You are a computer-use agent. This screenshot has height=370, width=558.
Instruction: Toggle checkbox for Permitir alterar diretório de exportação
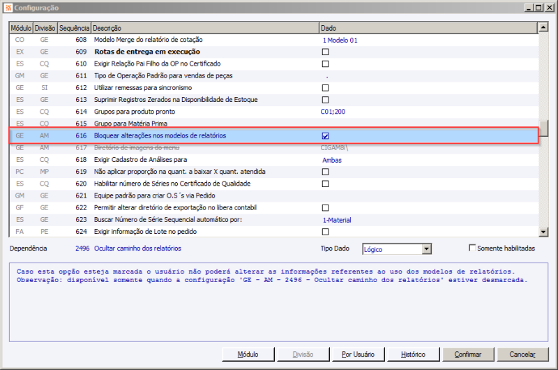325,208
